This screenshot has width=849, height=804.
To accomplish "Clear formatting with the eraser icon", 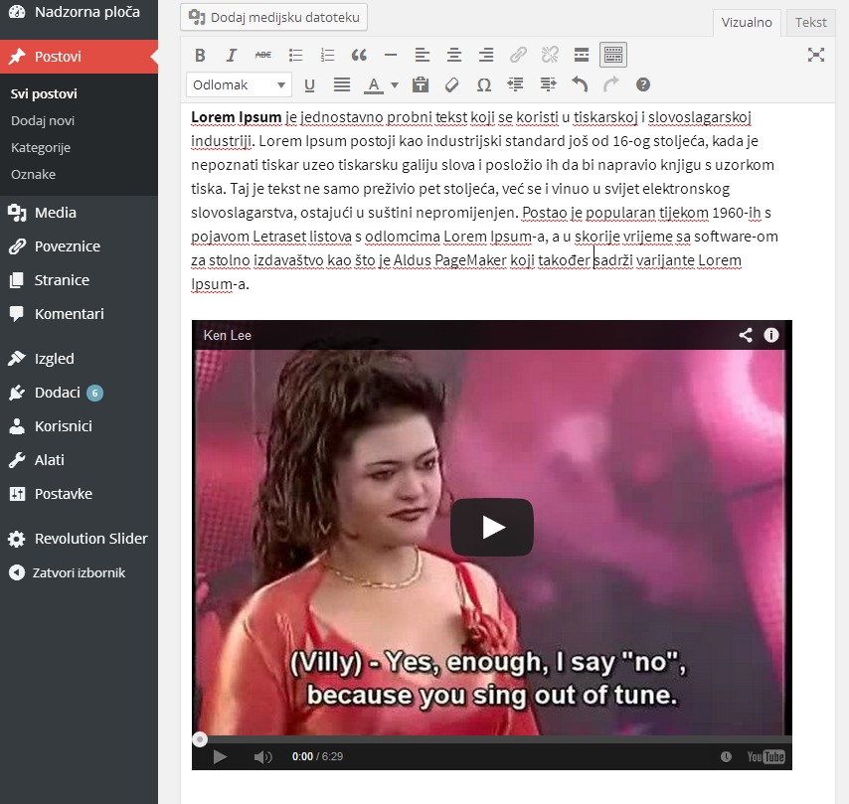I will 452,85.
